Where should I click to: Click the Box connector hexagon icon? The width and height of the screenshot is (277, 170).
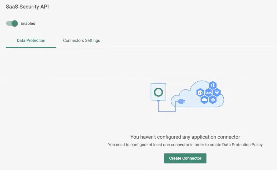pyautogui.click(x=209, y=92)
